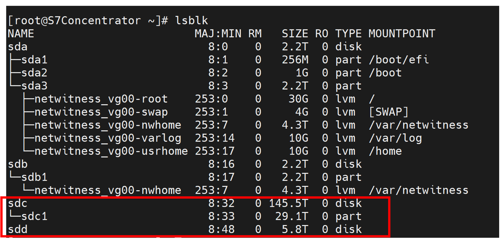Click the MAJ:MIN column header

point(218,34)
